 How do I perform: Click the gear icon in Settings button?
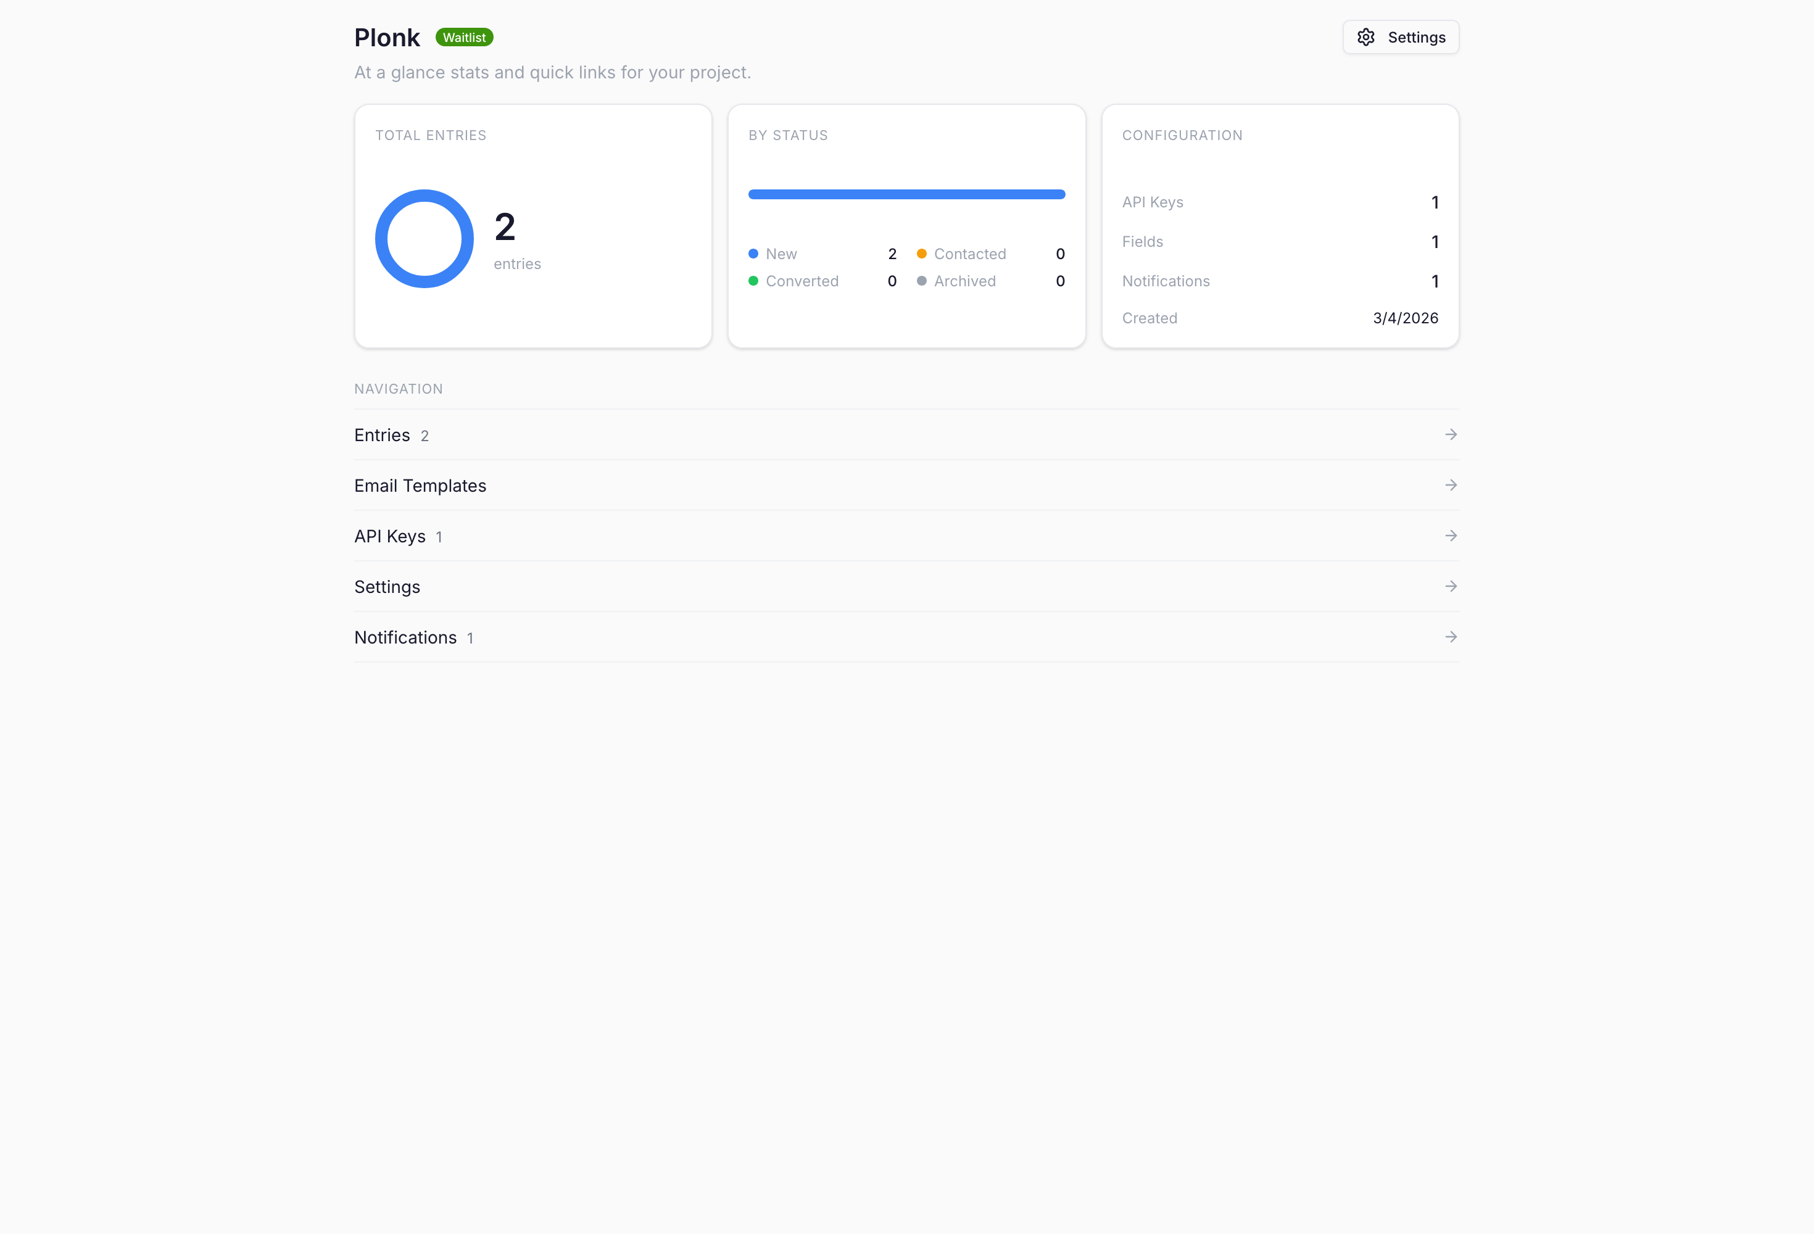[1365, 38]
